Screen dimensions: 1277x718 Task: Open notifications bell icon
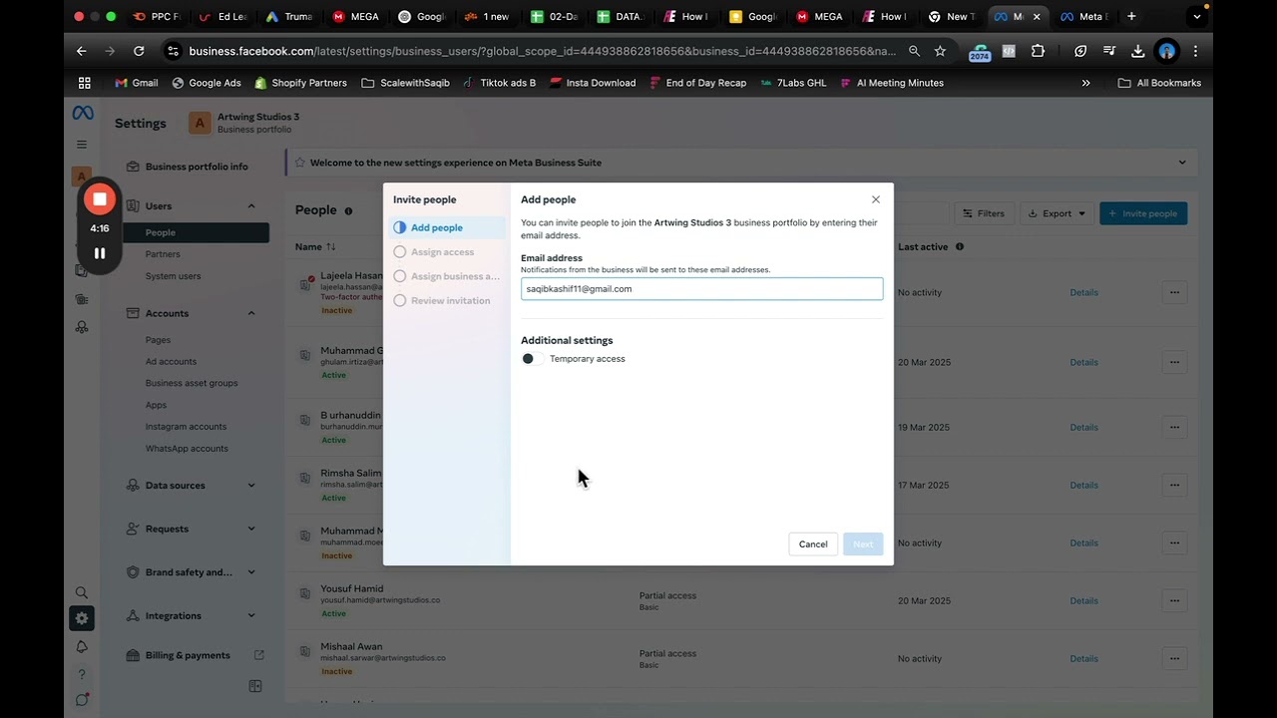pos(82,647)
